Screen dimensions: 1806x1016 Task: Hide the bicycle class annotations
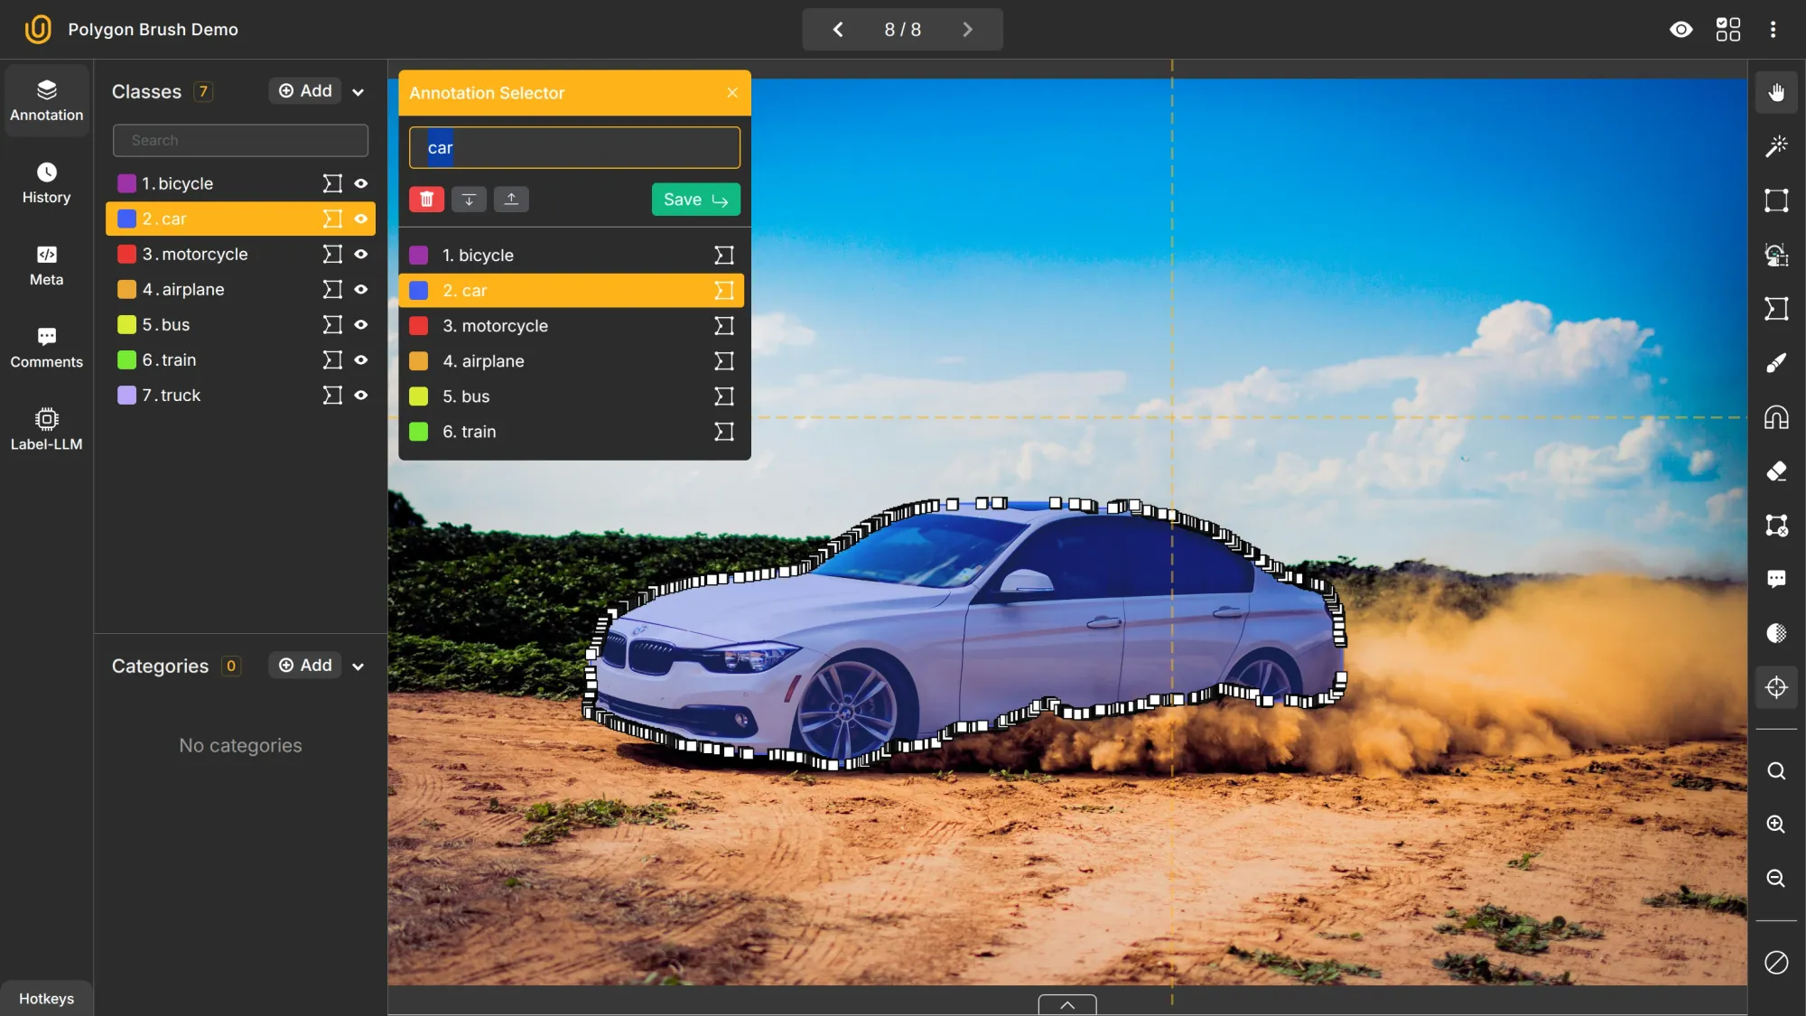[x=361, y=183]
